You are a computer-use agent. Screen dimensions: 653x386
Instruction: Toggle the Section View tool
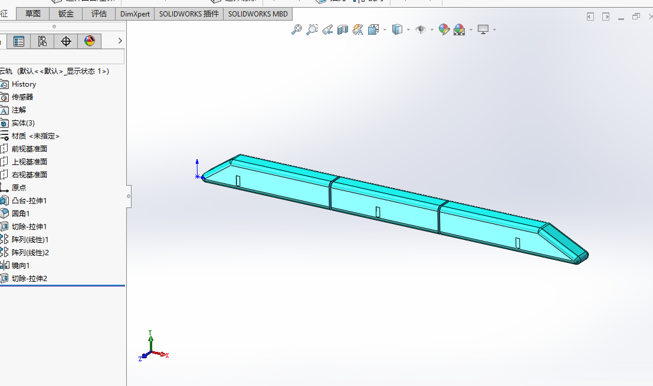click(343, 29)
